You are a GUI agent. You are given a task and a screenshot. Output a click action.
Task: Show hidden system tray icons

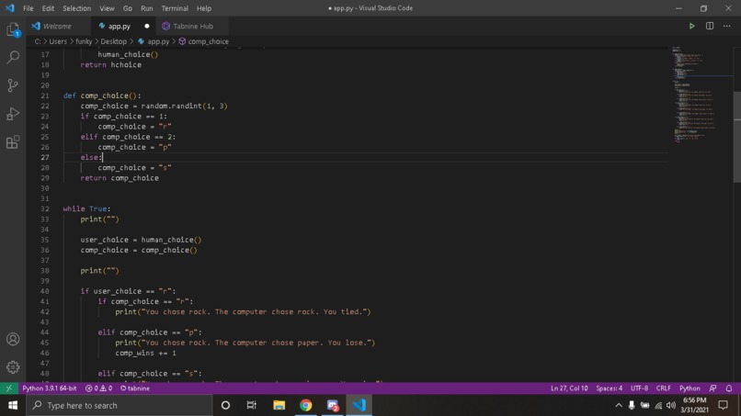(618, 405)
